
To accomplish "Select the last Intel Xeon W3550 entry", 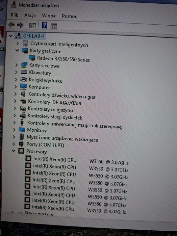I will [79, 210].
